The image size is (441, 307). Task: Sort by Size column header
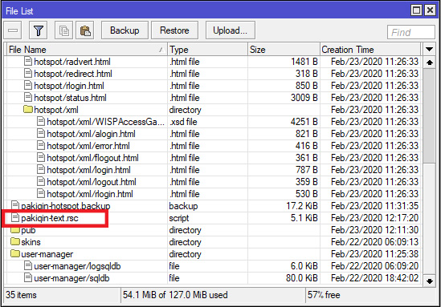(284, 50)
